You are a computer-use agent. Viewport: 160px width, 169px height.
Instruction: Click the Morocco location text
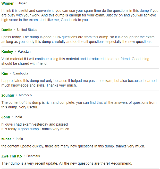pos(25,95)
